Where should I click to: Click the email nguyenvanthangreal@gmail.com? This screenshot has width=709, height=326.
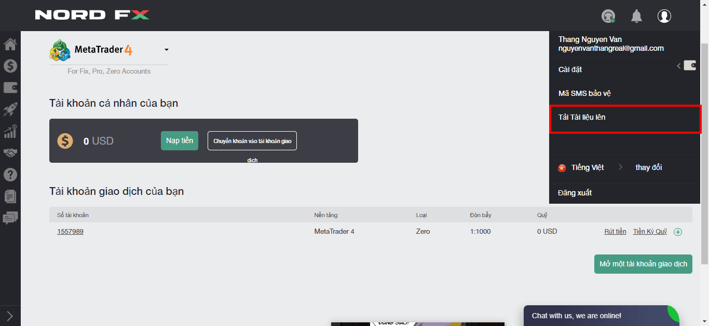[611, 48]
